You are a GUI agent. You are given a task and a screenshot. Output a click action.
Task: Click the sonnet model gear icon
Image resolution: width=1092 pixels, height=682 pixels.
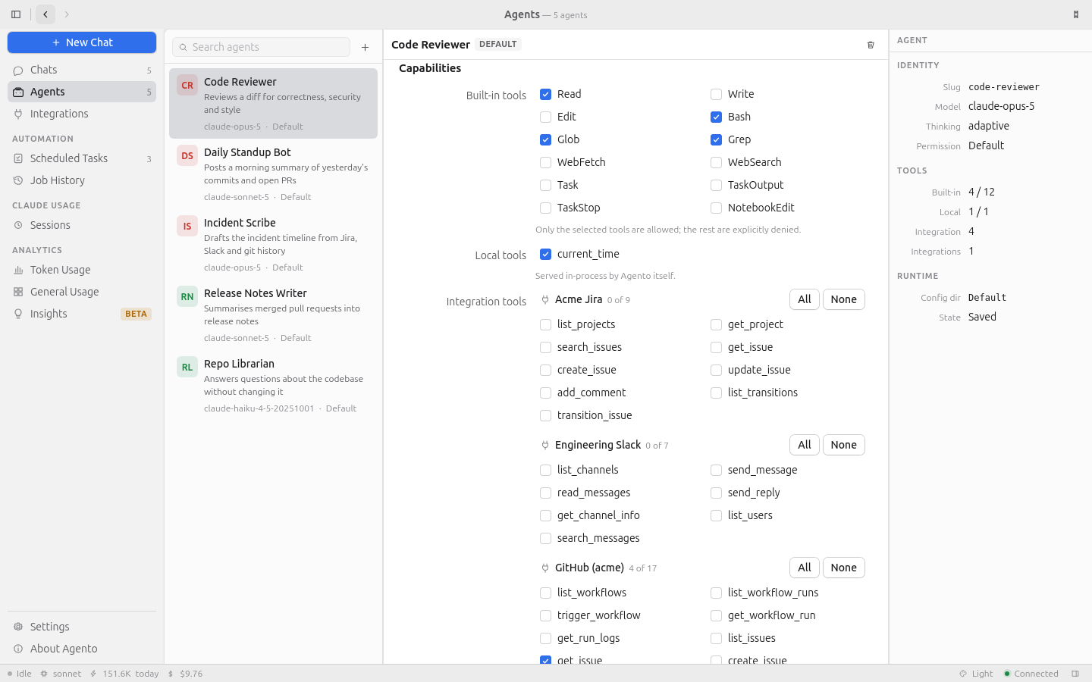tap(44, 674)
